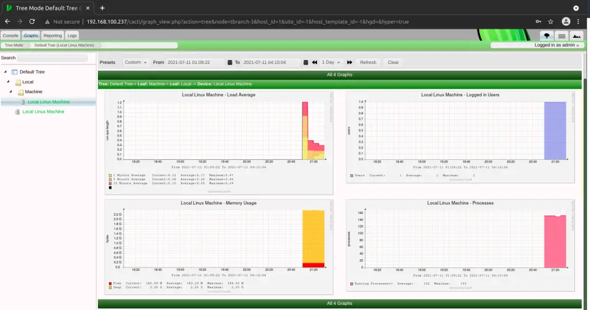Open the 1 Day timeshift dropdown
590x310 pixels.
[331, 62]
